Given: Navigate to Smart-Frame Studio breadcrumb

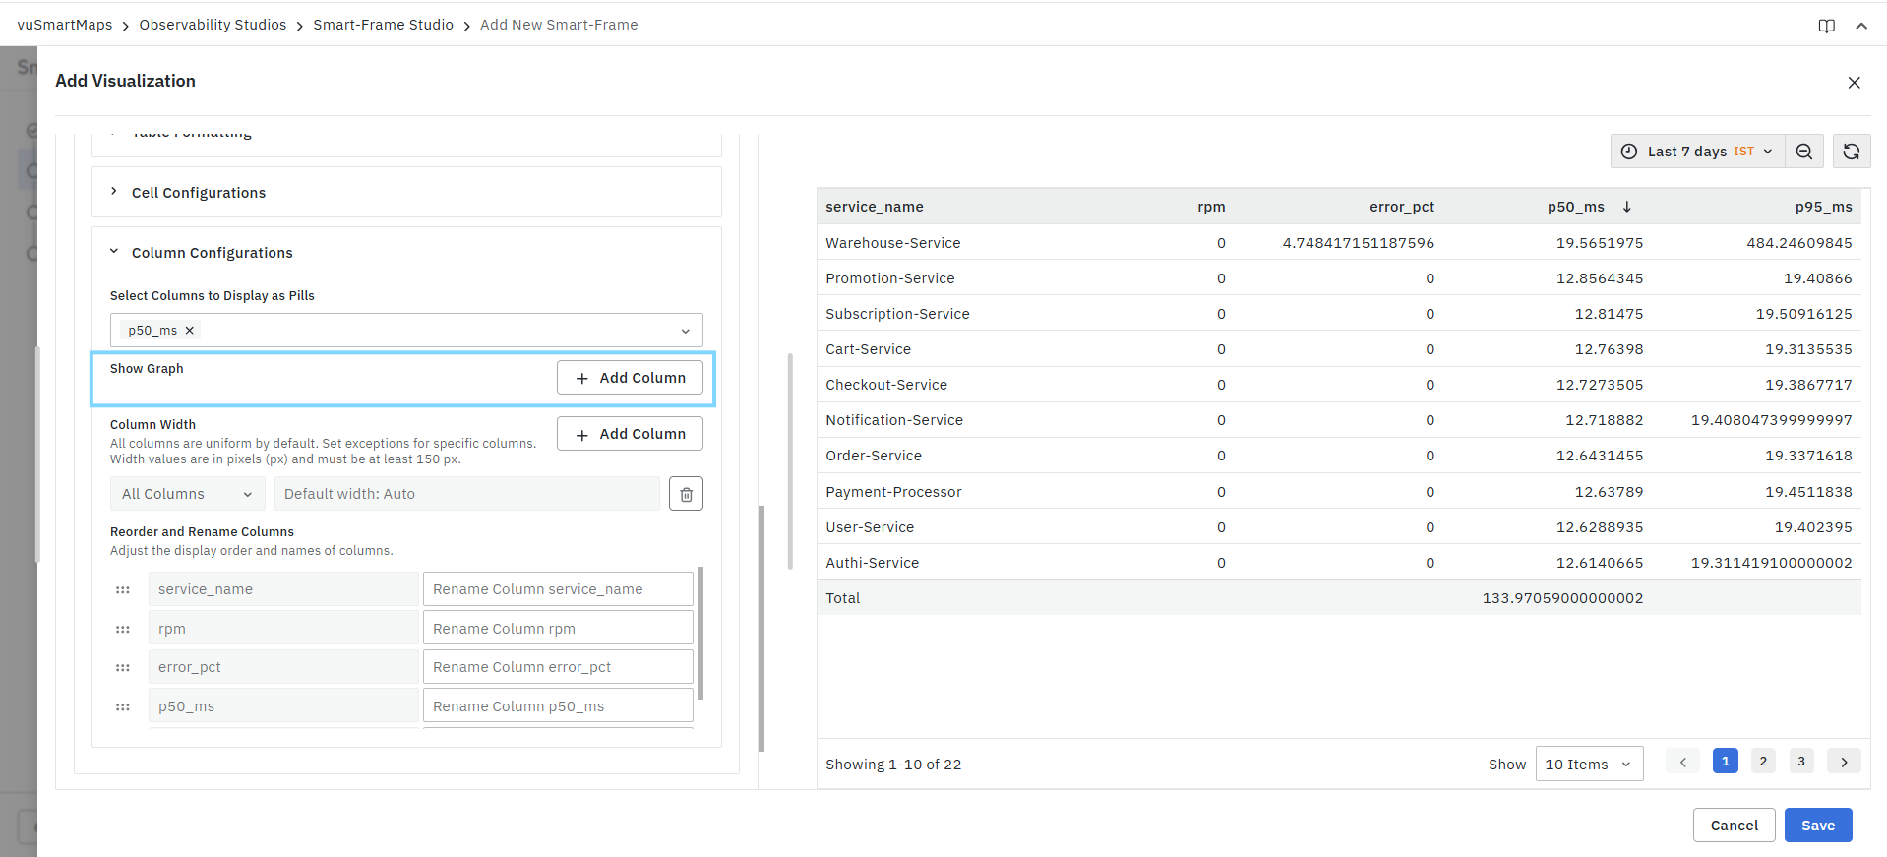Looking at the screenshot, I should point(384,25).
